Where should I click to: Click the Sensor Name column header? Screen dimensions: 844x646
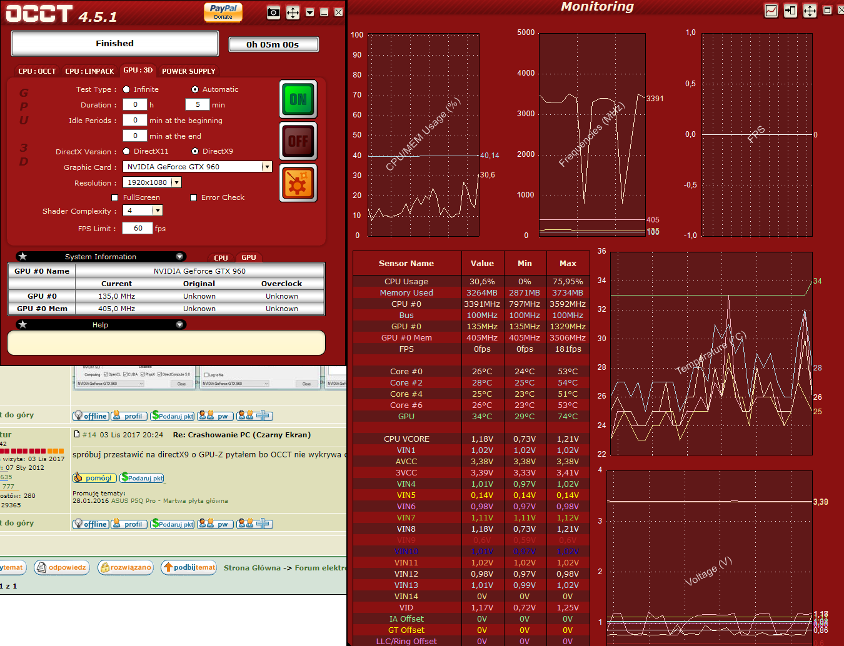click(x=406, y=264)
